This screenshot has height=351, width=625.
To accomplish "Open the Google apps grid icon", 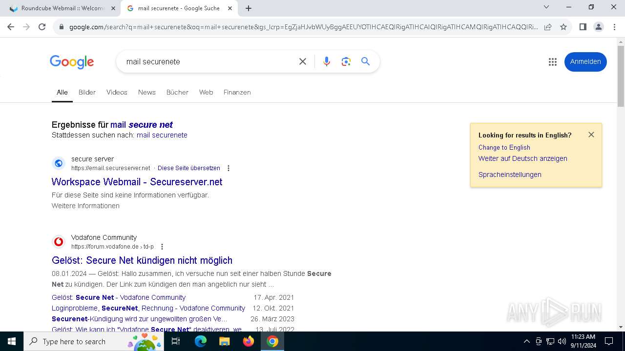I will pyautogui.click(x=553, y=62).
